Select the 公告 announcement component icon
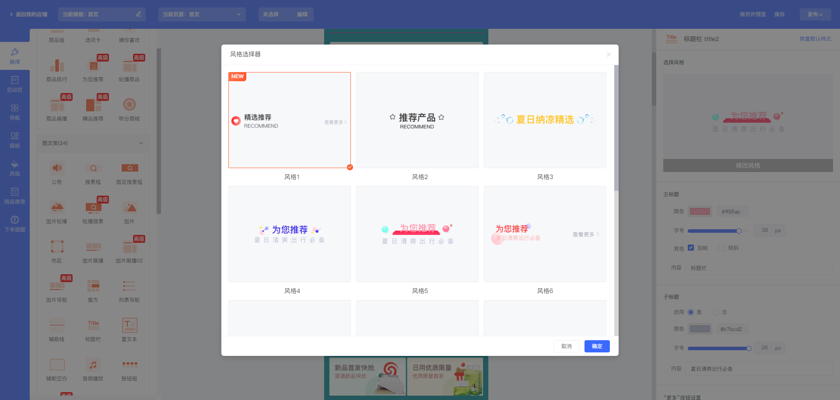This screenshot has height=400, width=840. click(57, 169)
